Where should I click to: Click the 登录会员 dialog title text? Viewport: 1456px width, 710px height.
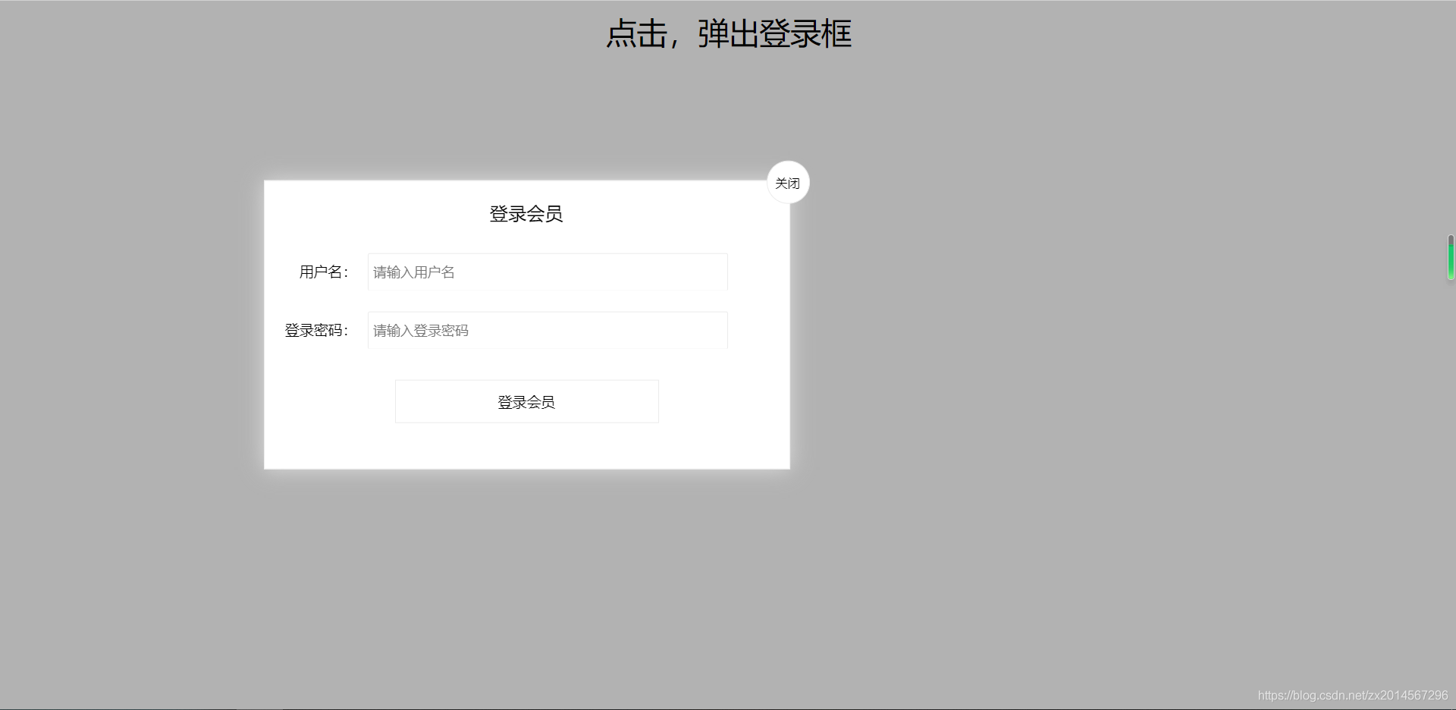[526, 214]
